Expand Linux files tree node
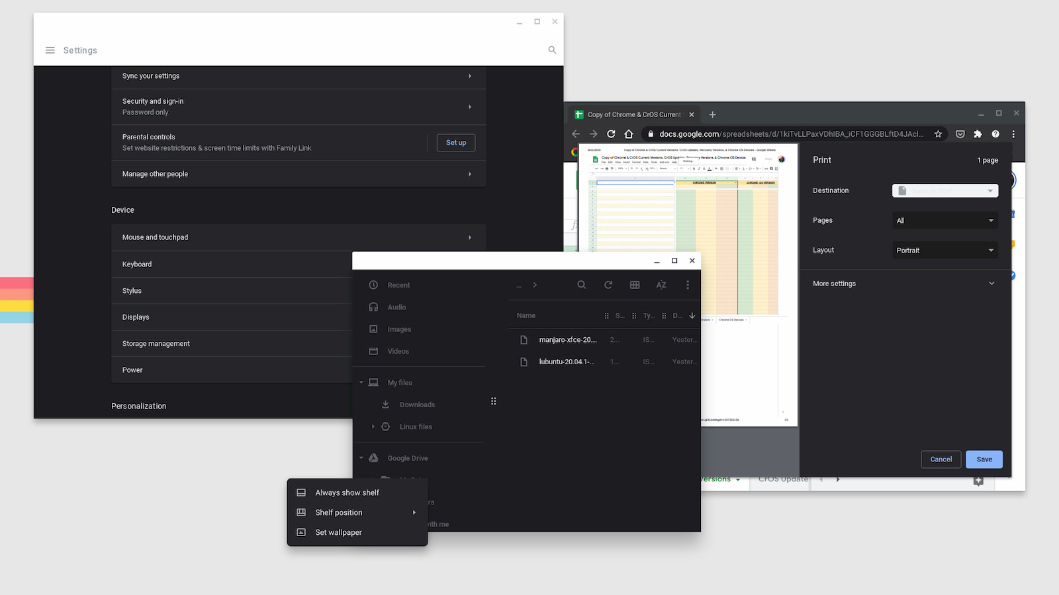Screen dimensions: 1059x595 click(x=373, y=427)
